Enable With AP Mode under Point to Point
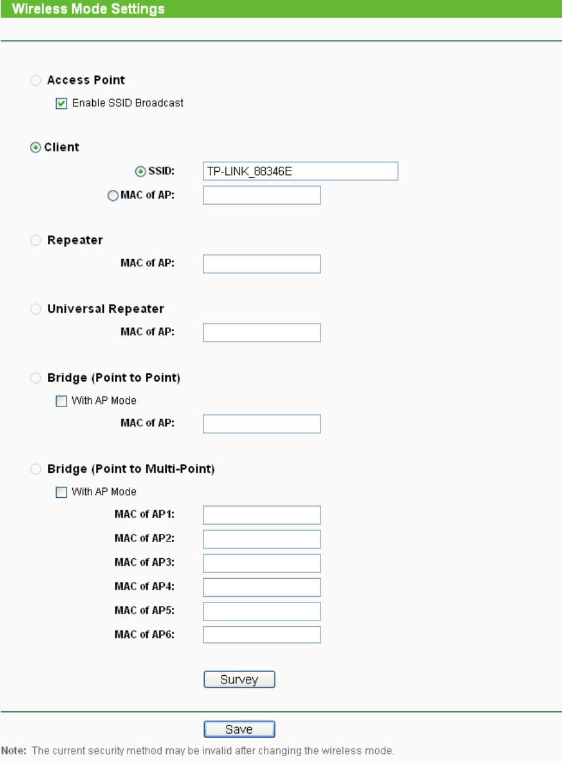The height and width of the screenshot is (763, 562). (x=61, y=401)
